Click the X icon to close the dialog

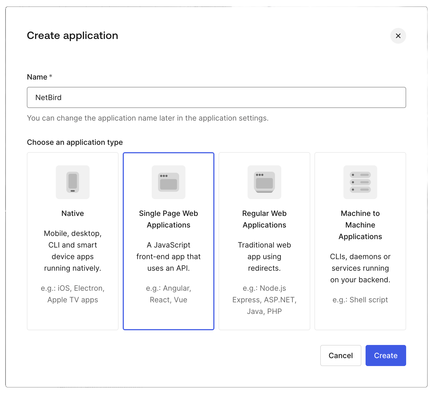(398, 36)
